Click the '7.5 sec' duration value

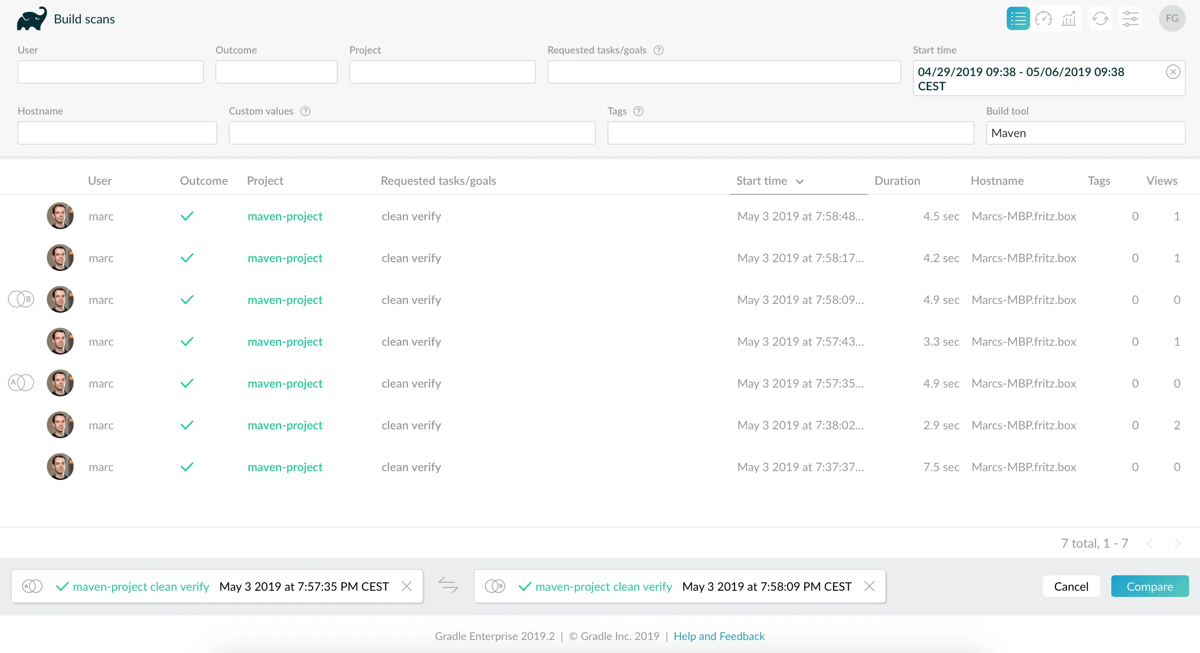[941, 467]
